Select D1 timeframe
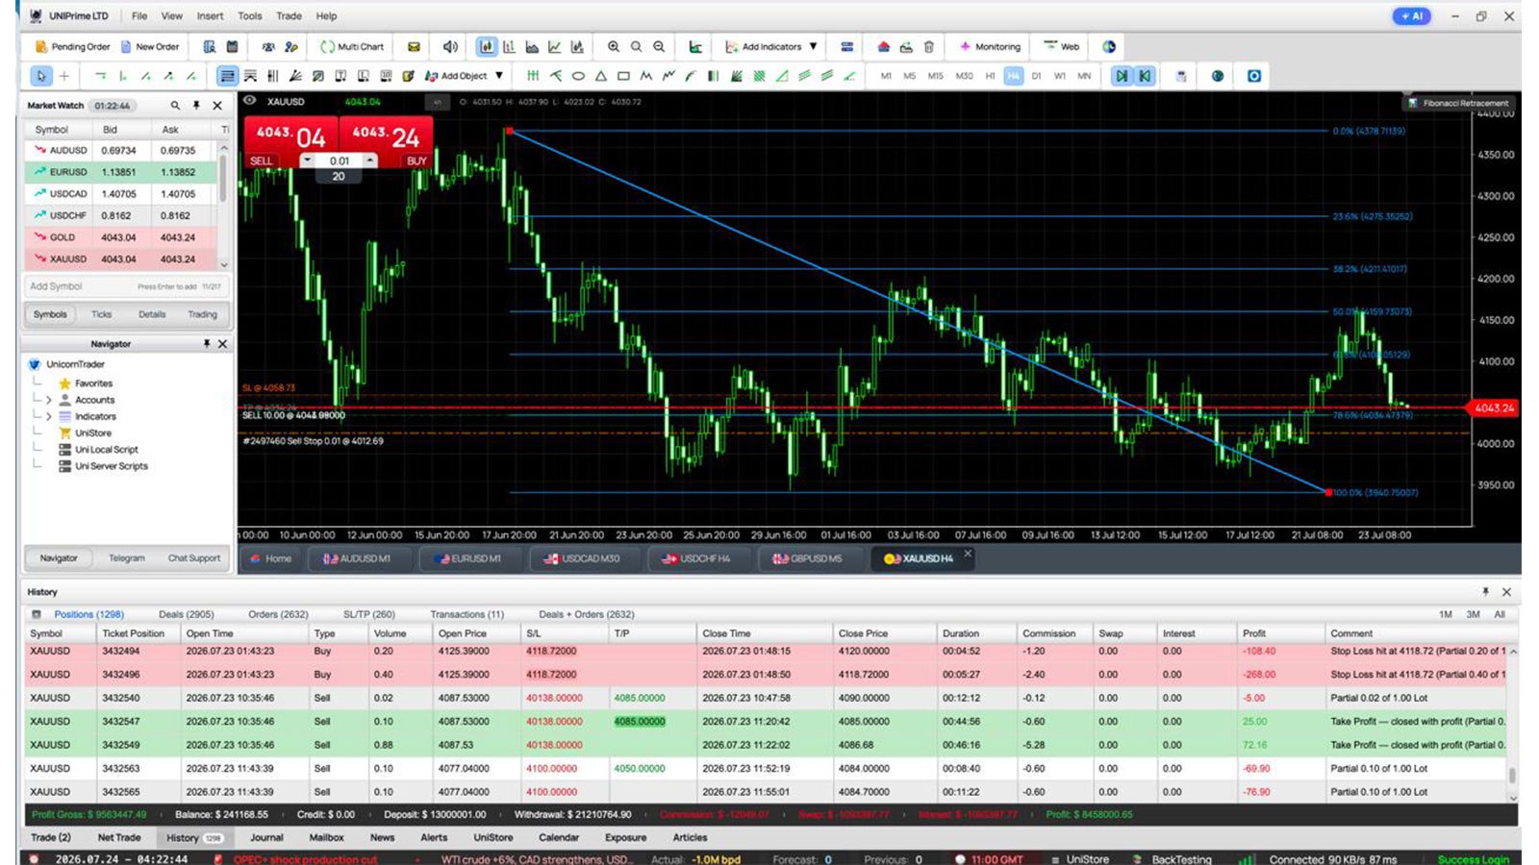Viewport: 1539px width, 865px height. click(1036, 76)
